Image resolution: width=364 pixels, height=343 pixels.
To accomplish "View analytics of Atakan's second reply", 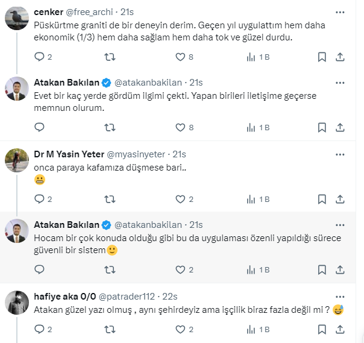I will (x=251, y=269).
